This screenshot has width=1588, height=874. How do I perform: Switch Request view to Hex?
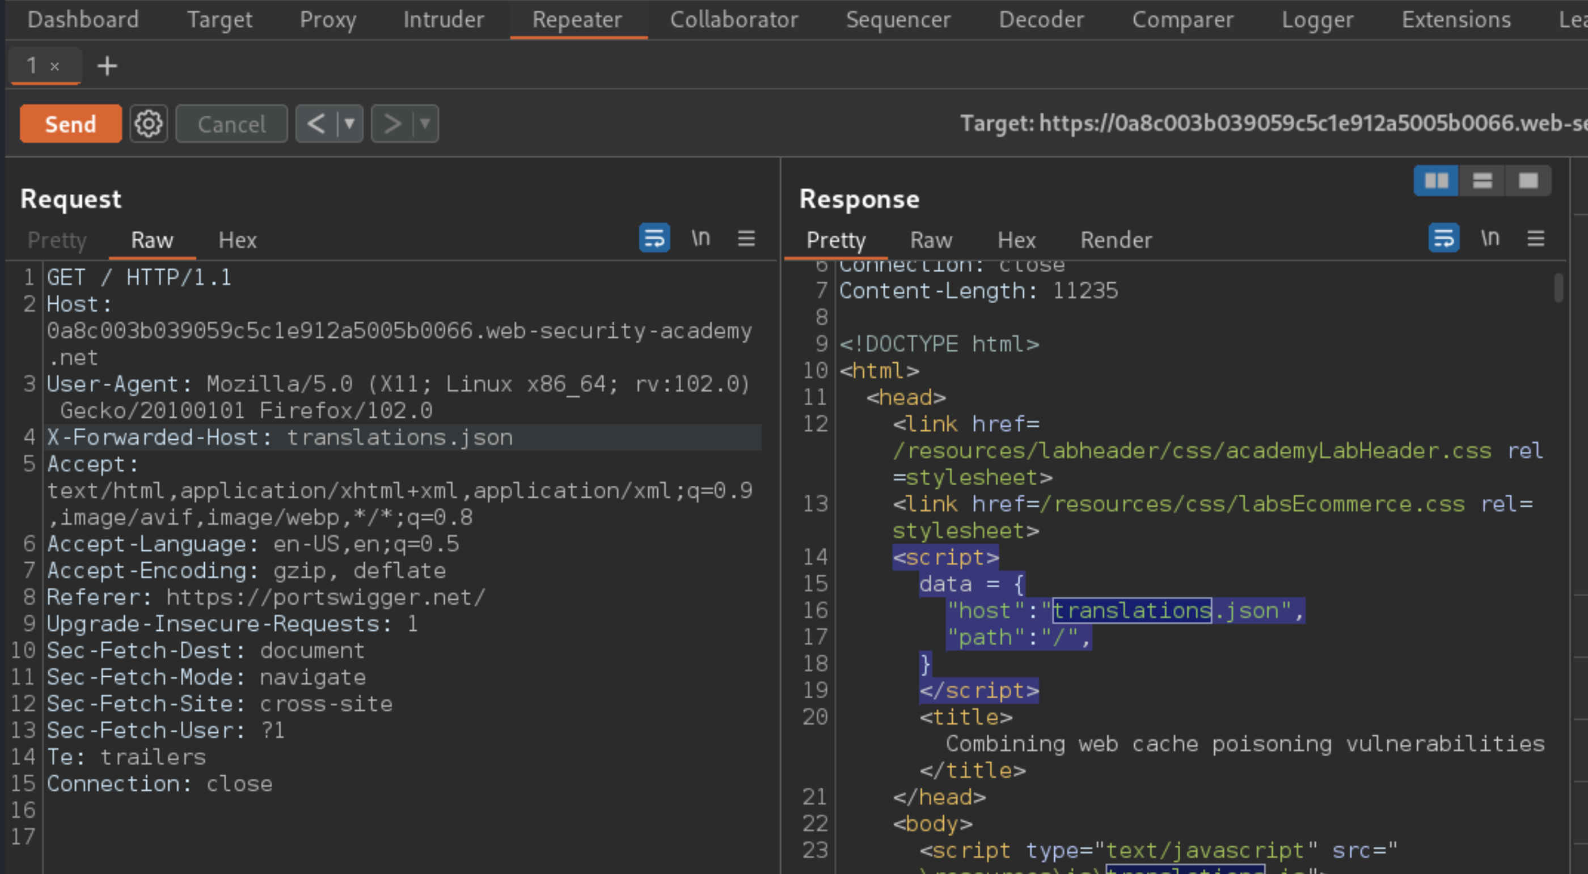coord(237,240)
